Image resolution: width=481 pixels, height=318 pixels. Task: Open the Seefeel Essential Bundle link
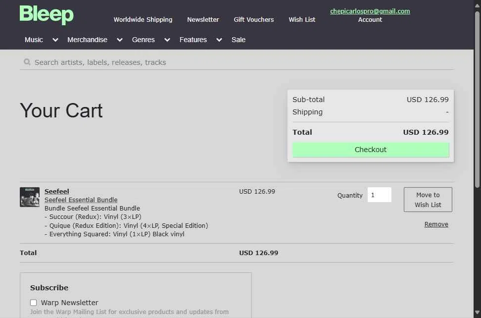pyautogui.click(x=81, y=200)
